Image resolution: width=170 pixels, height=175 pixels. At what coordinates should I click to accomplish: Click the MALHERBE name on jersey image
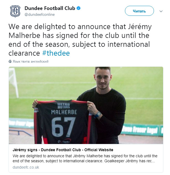(x=64, y=112)
